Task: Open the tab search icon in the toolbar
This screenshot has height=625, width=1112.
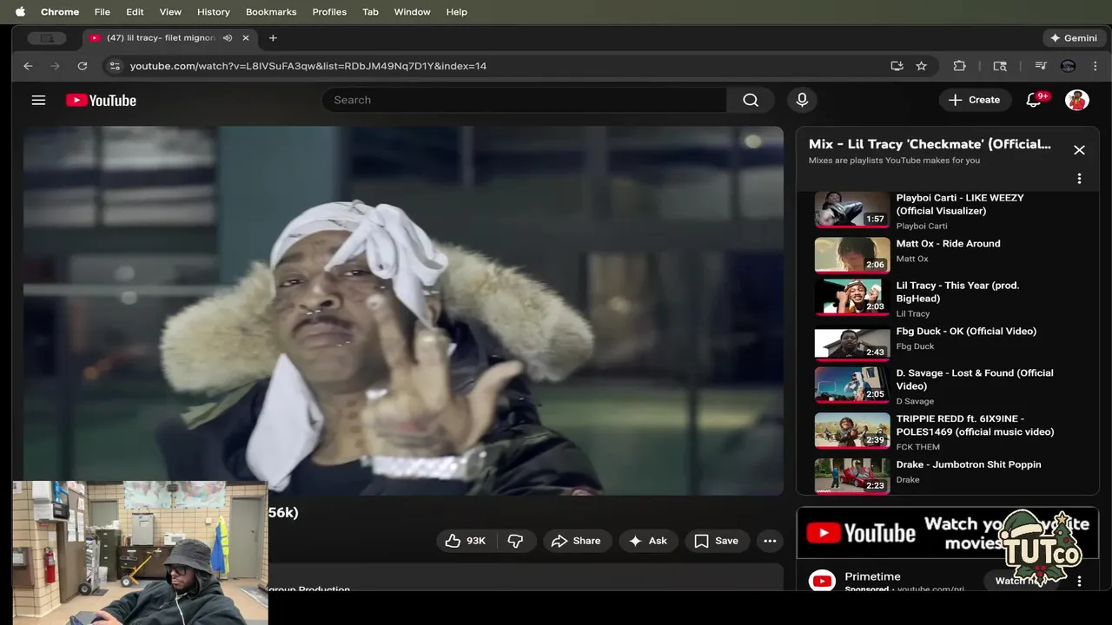Action: pos(1000,66)
